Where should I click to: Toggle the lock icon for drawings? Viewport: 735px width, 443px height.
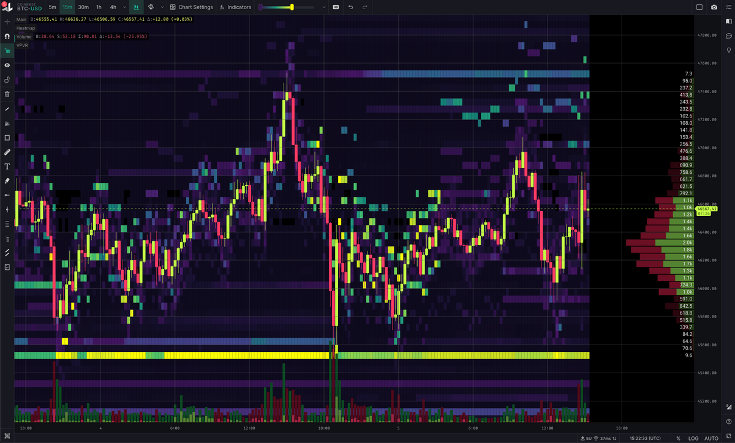pos(7,80)
